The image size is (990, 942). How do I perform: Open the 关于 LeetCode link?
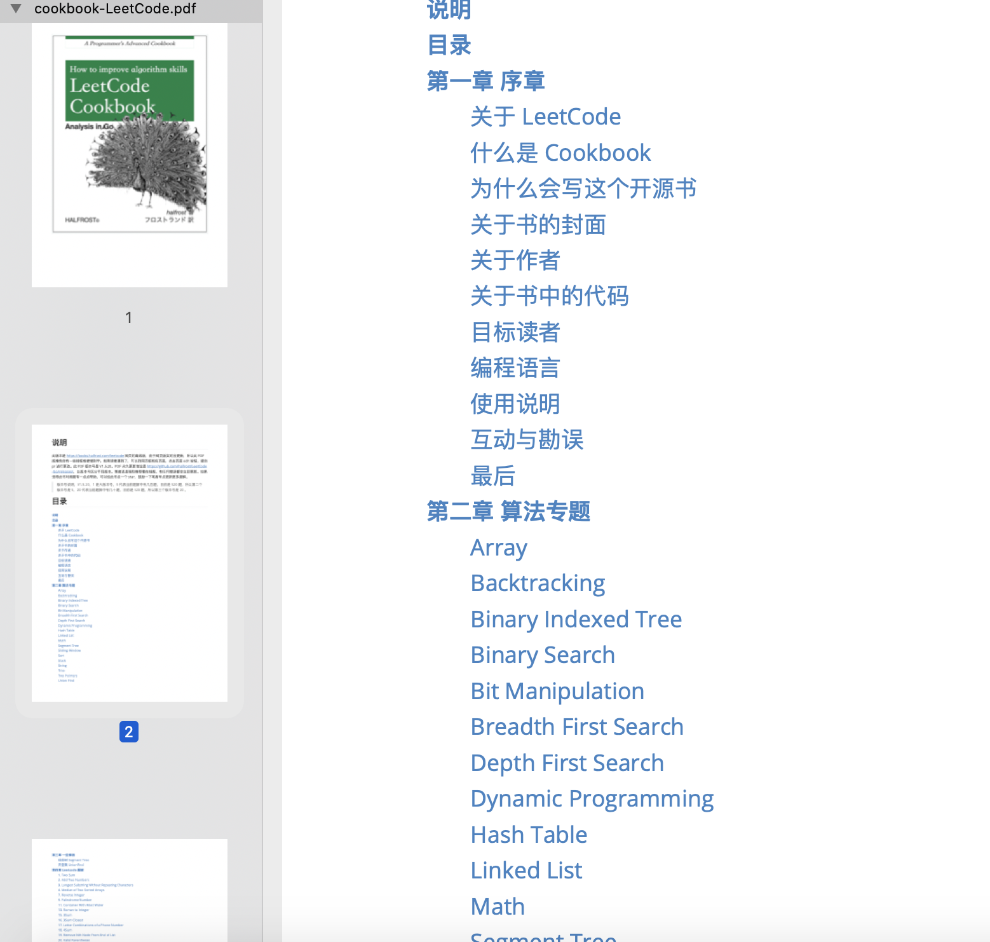[x=546, y=117]
